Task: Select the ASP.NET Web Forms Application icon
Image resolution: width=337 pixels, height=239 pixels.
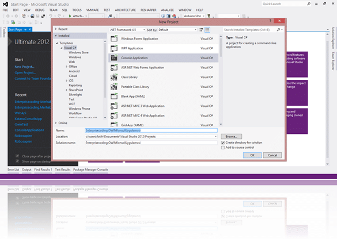Action: 114,68
